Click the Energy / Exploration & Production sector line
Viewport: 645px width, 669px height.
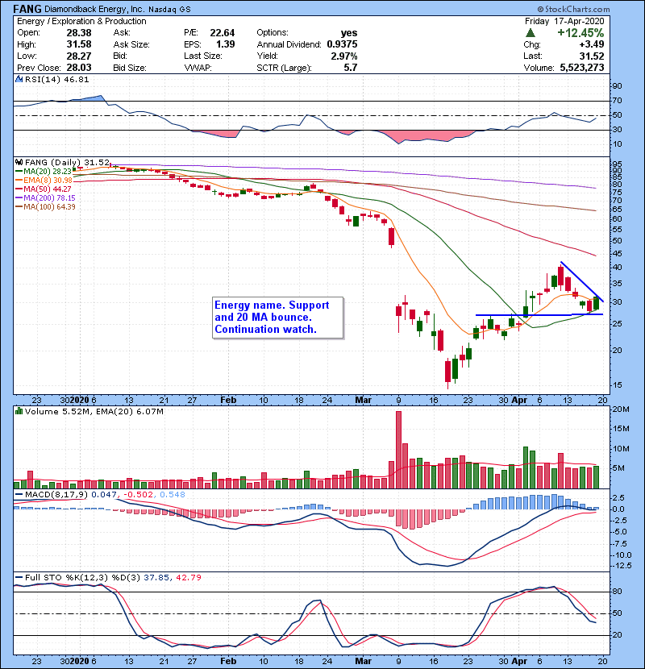tap(81, 21)
